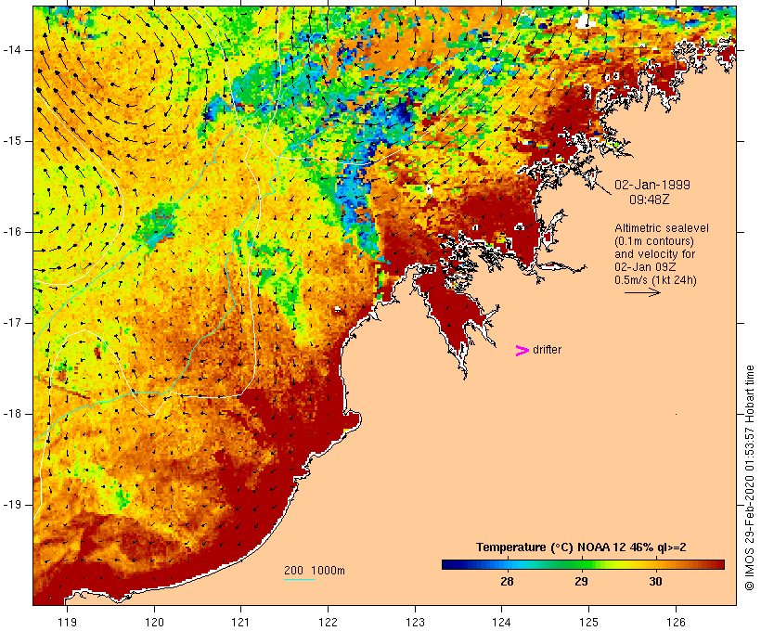The height and width of the screenshot is (631, 761).
Task: Click the velocity scale reference arrow
Action: pyautogui.click(x=642, y=292)
